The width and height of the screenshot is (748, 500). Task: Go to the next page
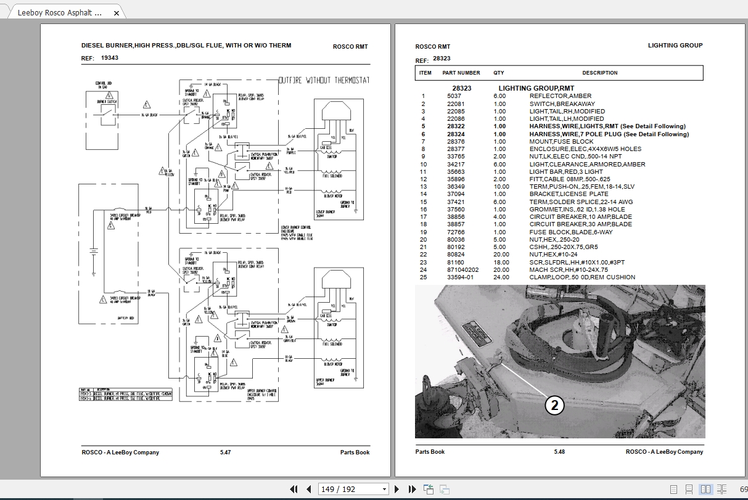[x=397, y=490]
